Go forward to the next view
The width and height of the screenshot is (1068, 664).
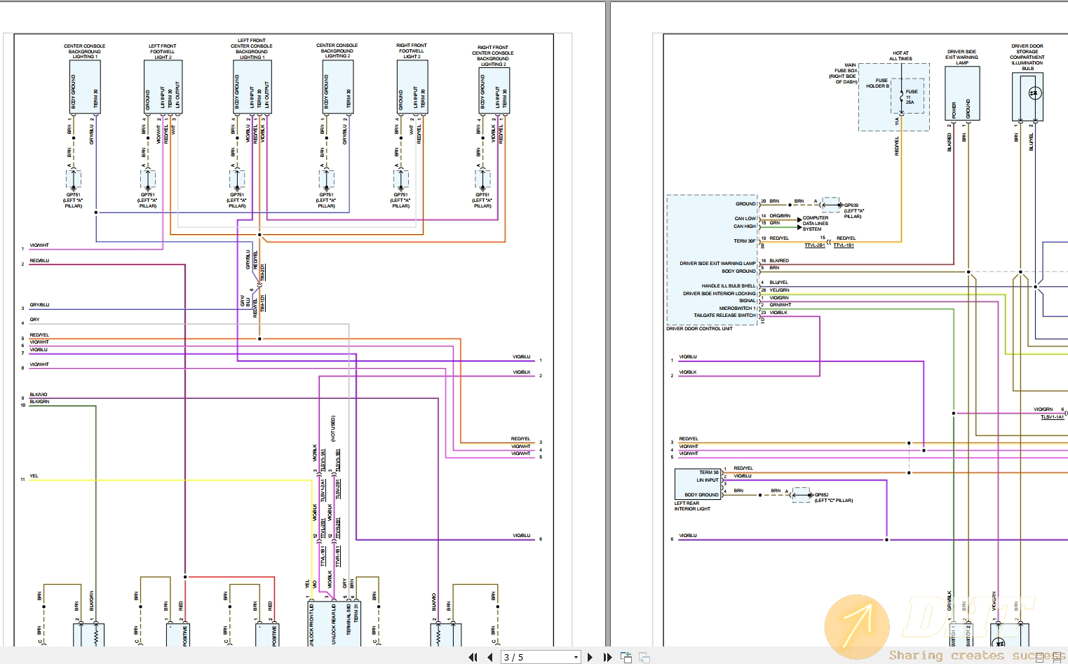tap(644, 657)
